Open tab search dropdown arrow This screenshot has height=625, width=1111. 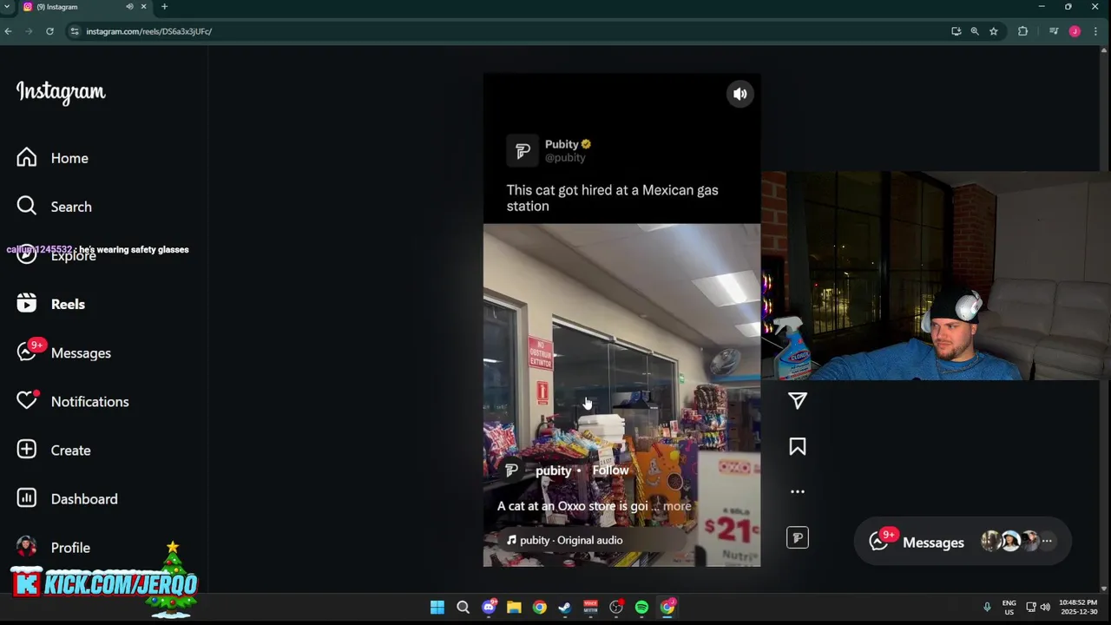[x=7, y=7]
